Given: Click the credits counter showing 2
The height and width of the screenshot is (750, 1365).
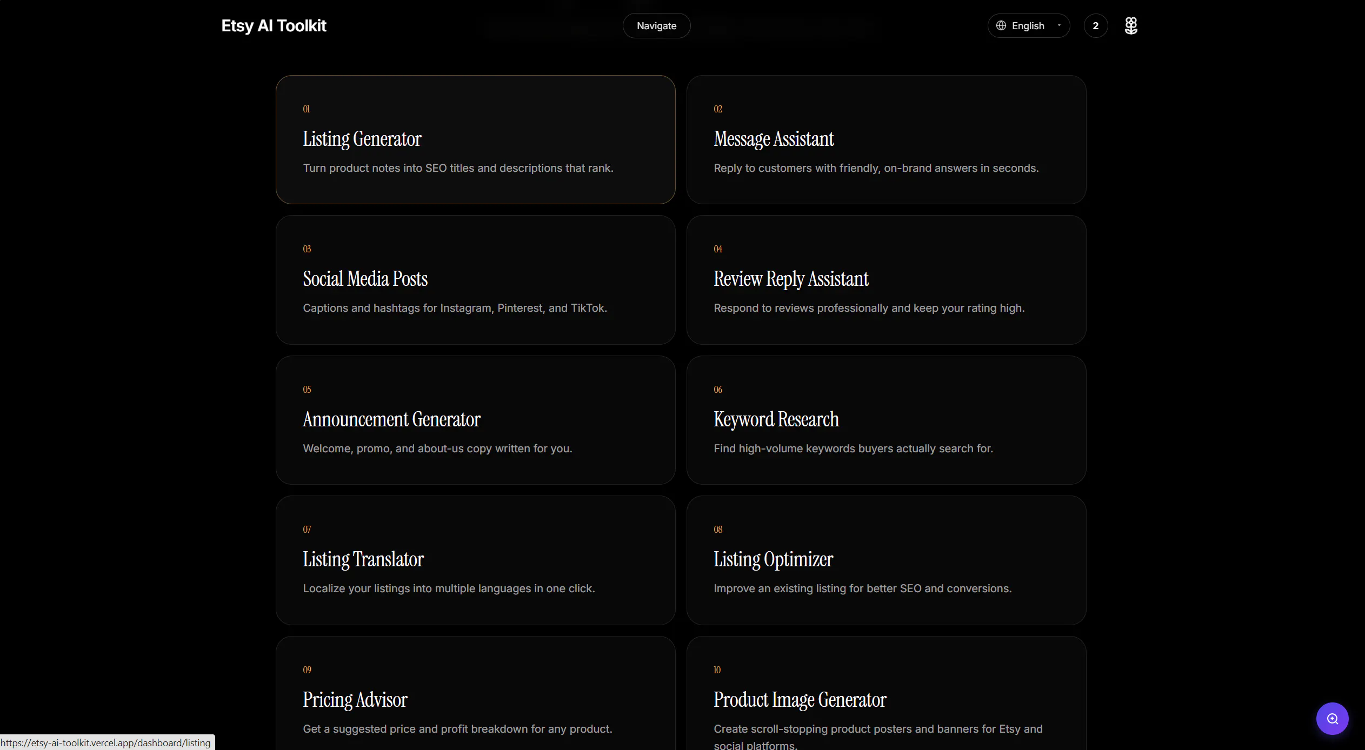Looking at the screenshot, I should pos(1095,25).
